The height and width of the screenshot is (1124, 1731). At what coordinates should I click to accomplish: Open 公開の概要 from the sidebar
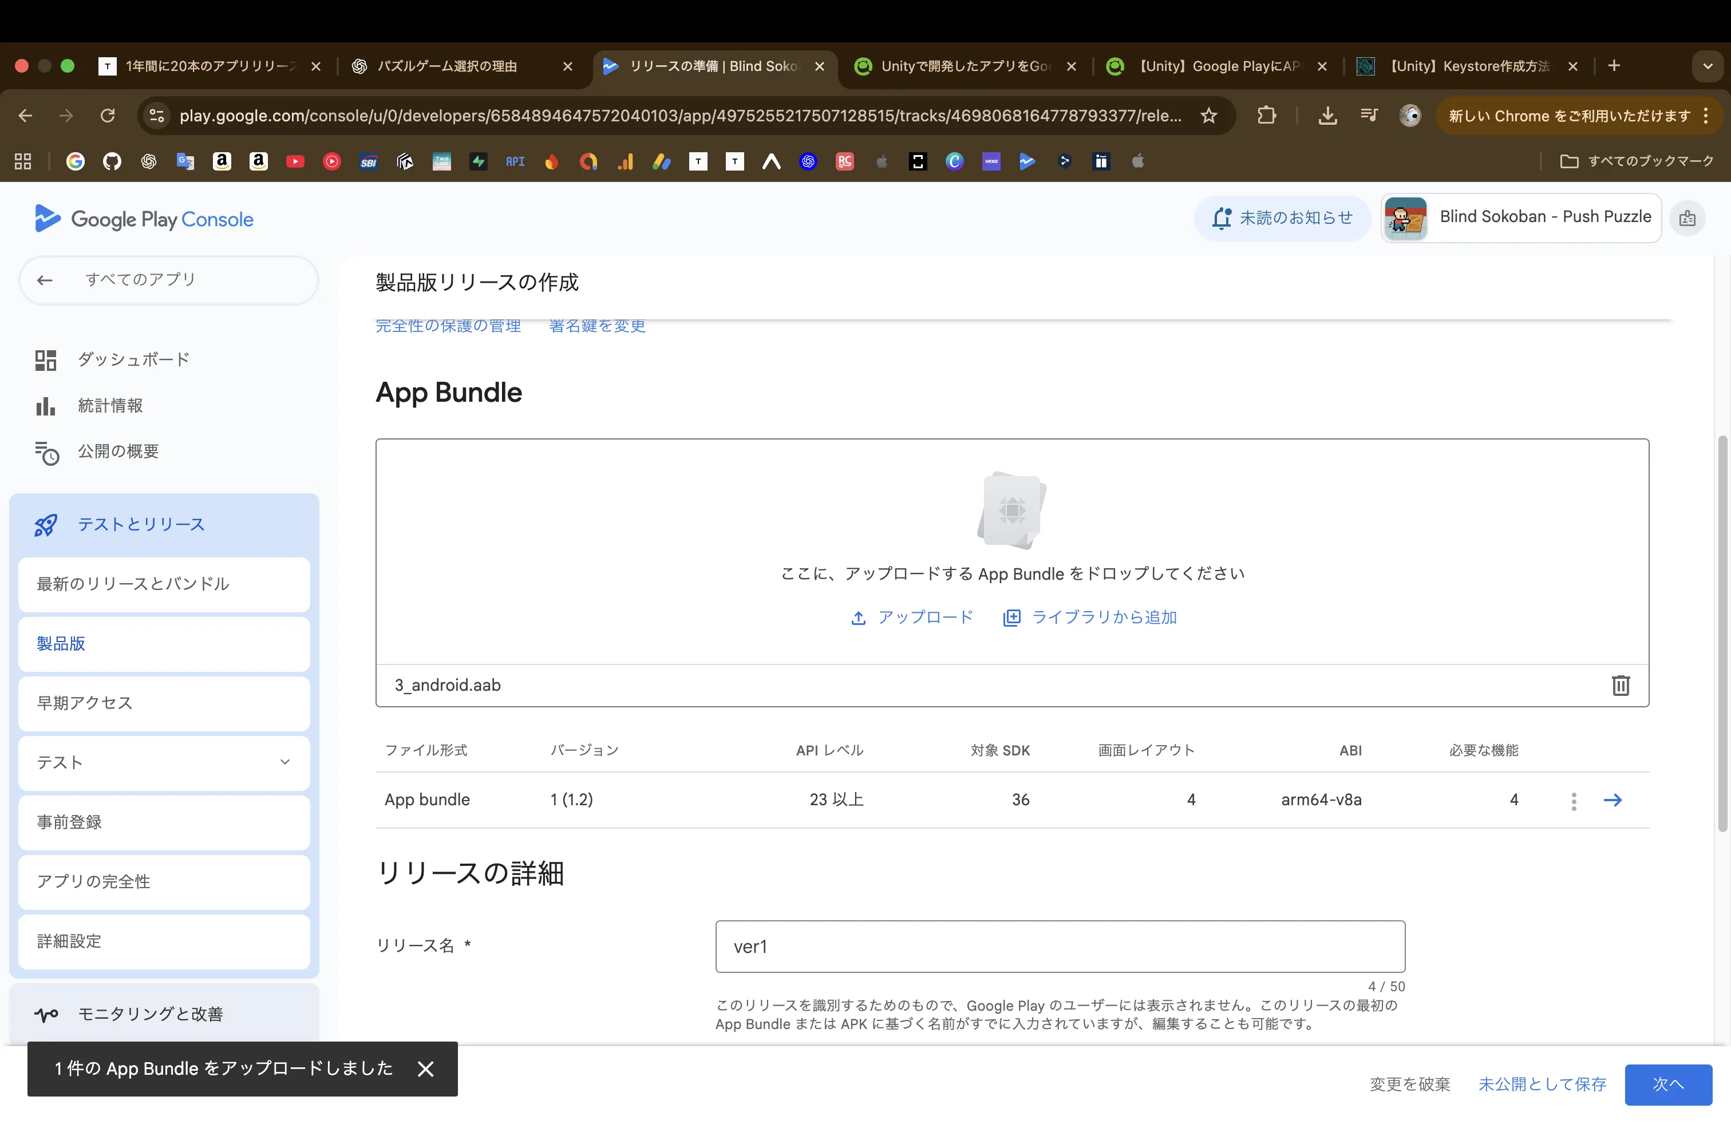(118, 452)
